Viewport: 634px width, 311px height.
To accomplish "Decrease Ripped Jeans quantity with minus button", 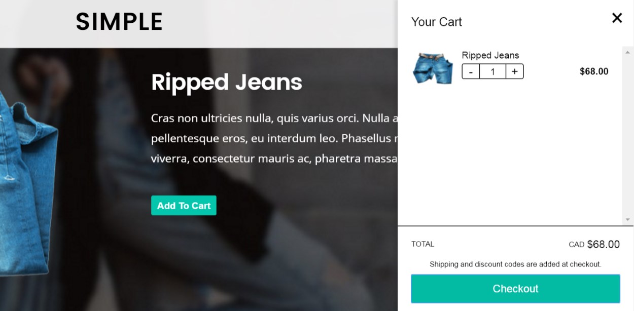I will (471, 71).
